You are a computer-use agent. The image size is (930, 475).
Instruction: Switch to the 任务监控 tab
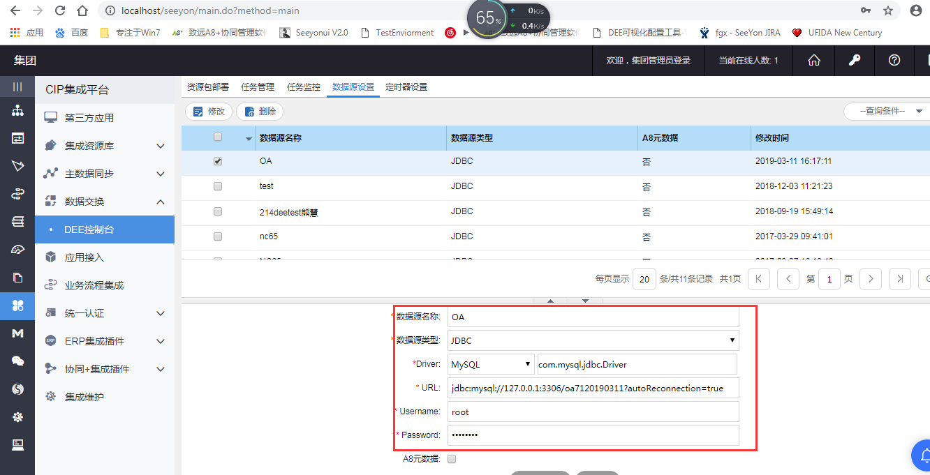(304, 87)
